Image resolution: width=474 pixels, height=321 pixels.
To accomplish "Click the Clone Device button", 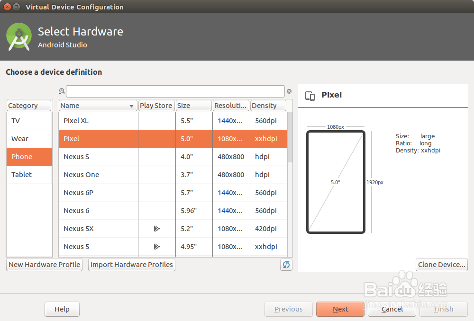I will (442, 265).
